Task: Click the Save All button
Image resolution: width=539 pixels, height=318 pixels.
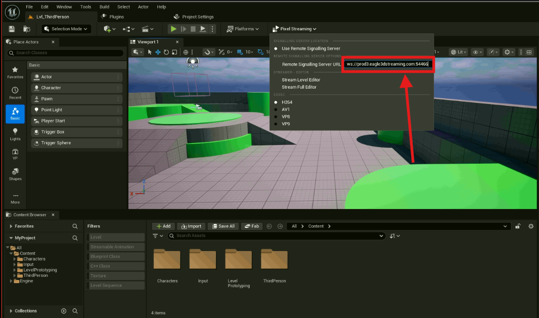Action: coord(223,226)
